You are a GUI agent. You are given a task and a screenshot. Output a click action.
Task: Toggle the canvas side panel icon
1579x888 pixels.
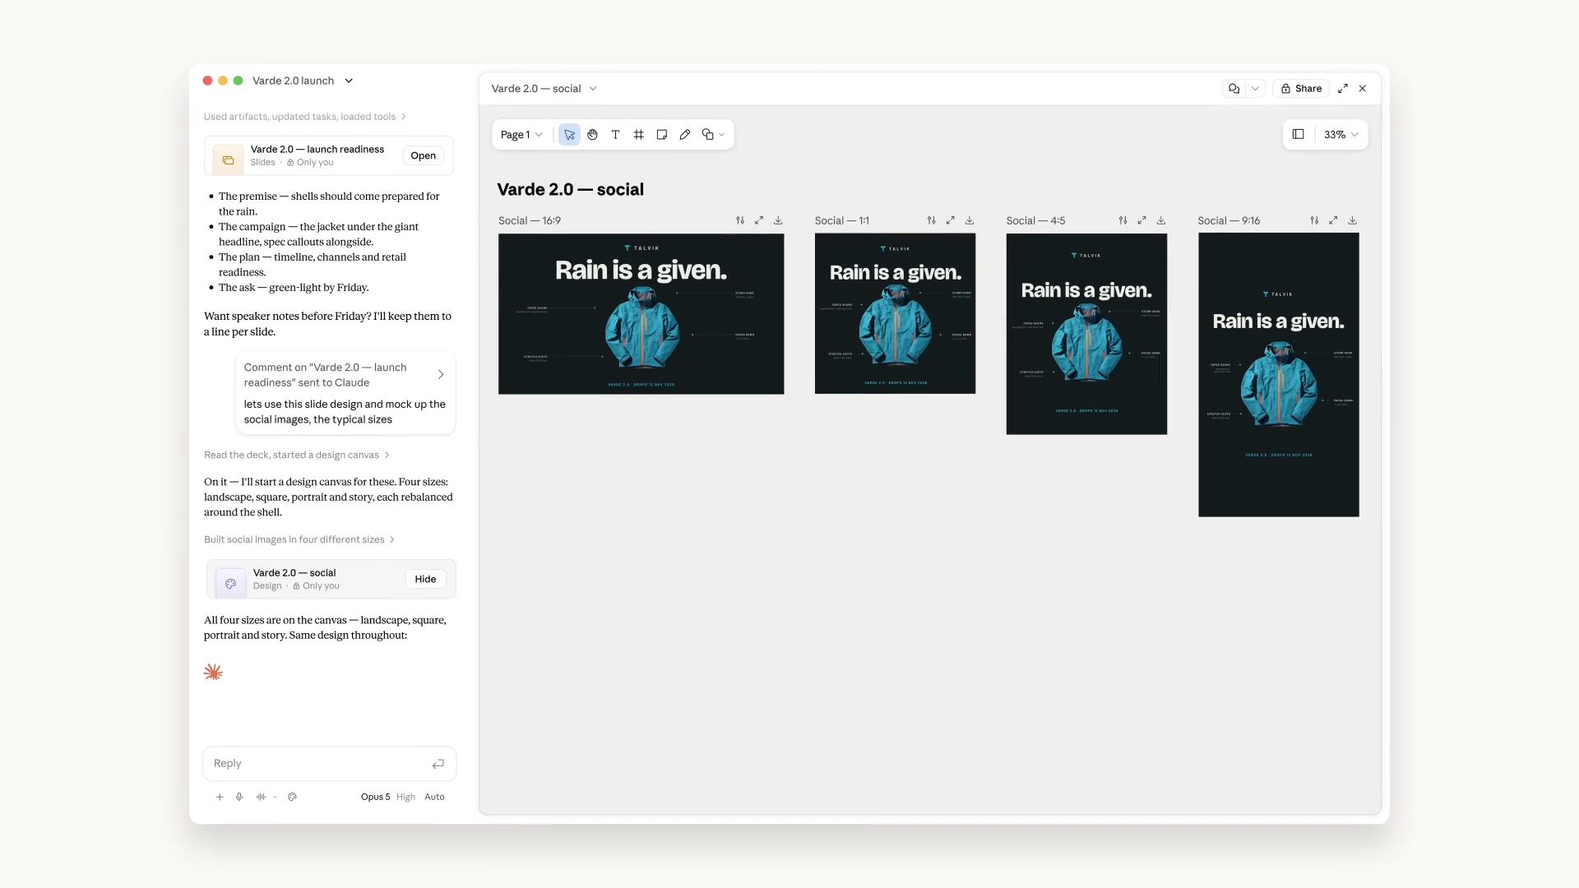point(1298,134)
